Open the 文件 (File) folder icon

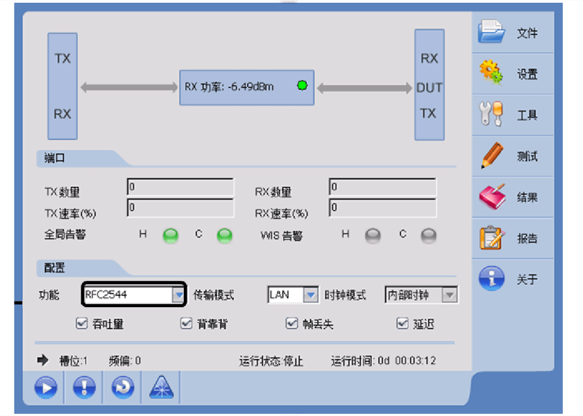(492, 32)
